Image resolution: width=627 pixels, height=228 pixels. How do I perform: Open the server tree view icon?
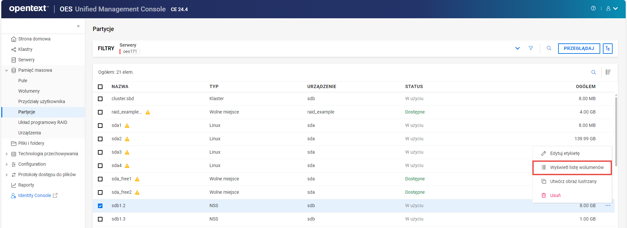click(x=607, y=49)
